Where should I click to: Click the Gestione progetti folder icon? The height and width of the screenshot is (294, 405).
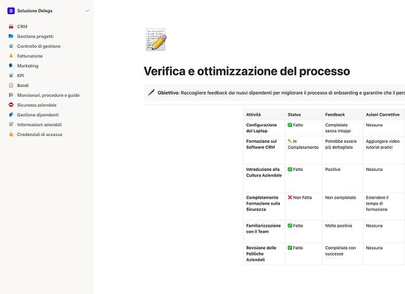click(x=11, y=36)
